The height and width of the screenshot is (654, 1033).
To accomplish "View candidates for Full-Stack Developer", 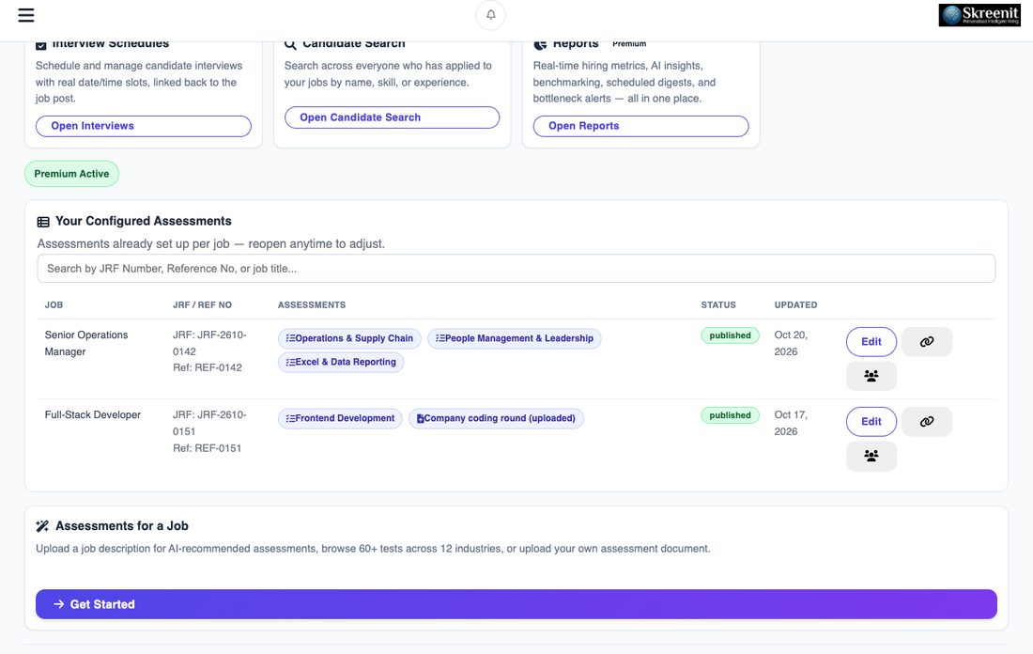I will (871, 456).
